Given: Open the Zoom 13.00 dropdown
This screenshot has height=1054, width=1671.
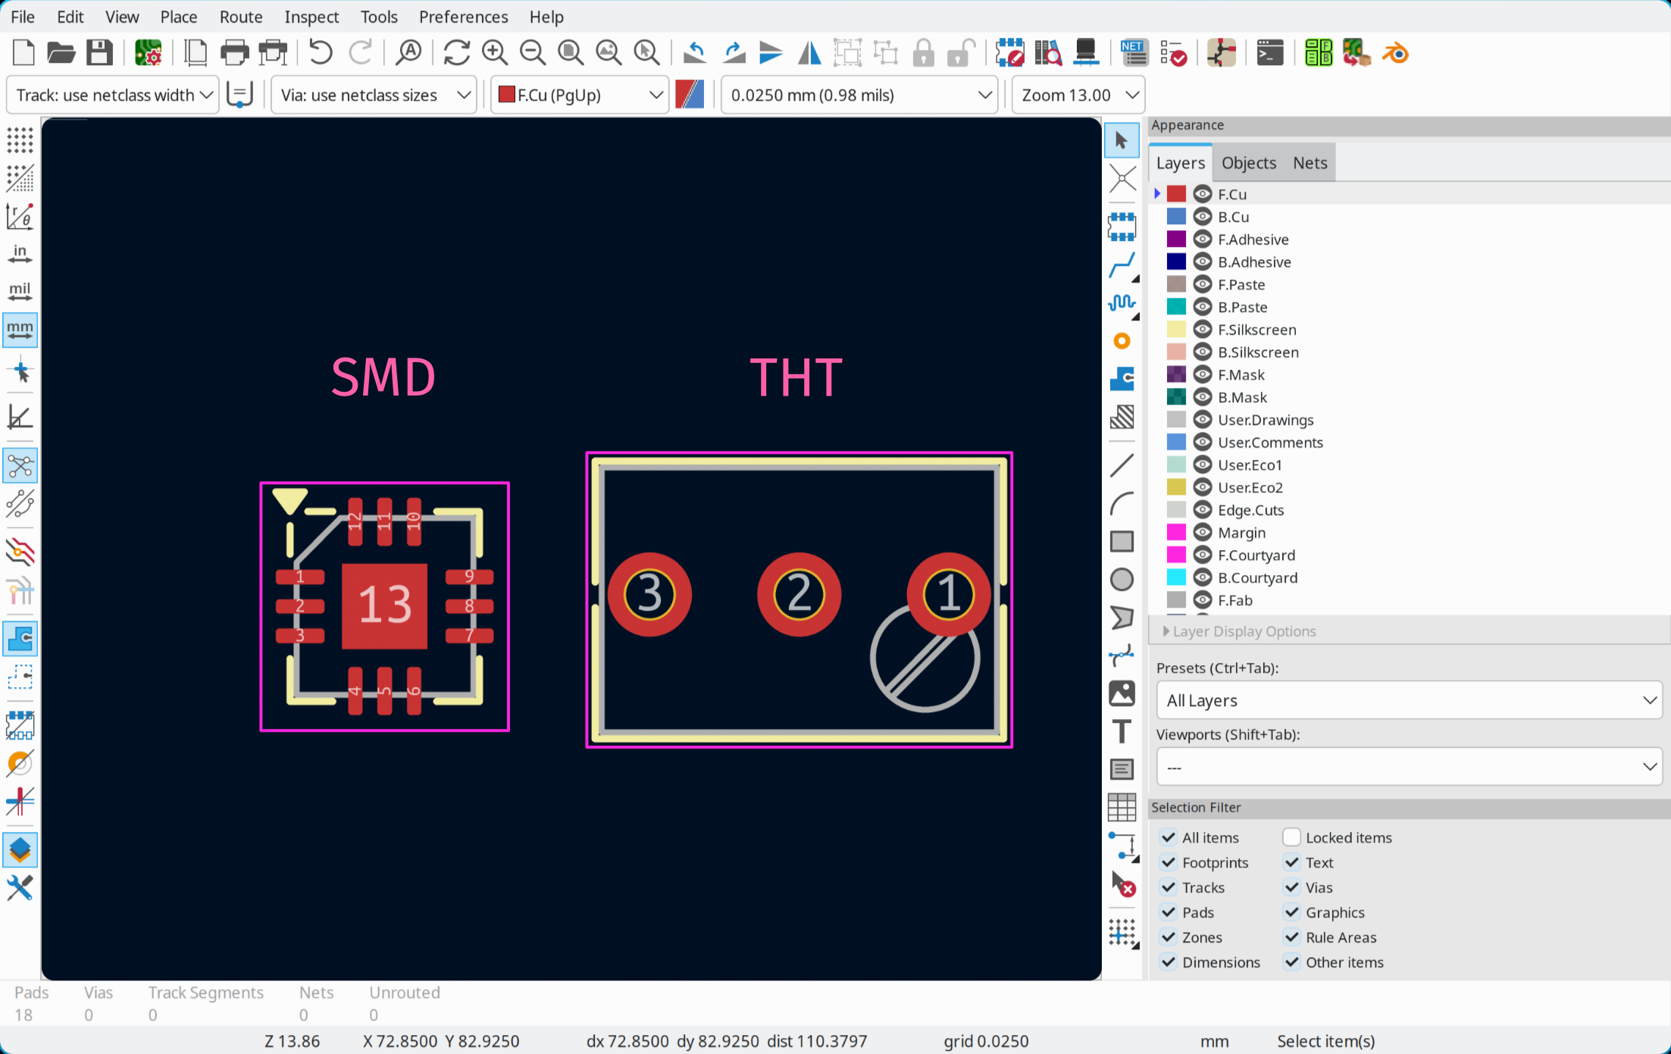Looking at the screenshot, I should click(1078, 95).
